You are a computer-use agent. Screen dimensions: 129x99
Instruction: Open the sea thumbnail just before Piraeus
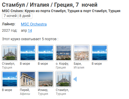(10, 79)
